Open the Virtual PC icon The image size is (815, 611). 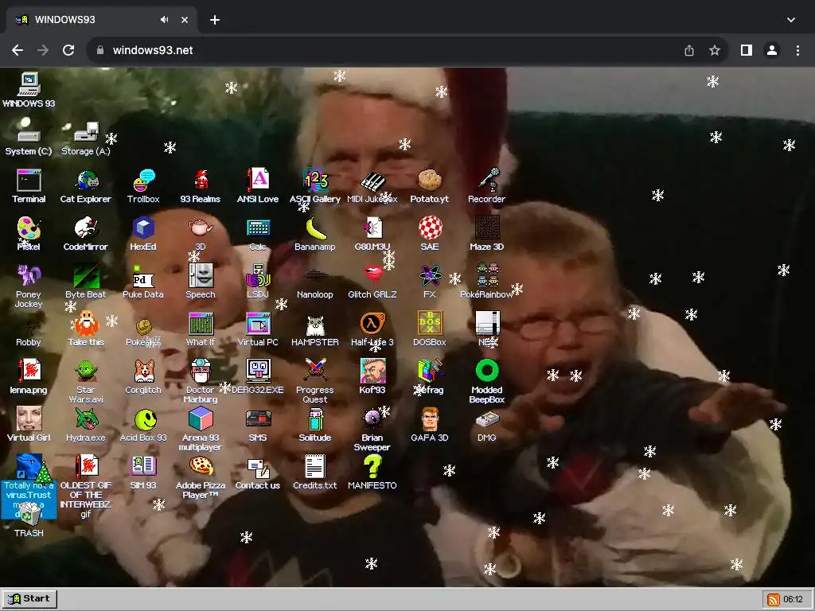click(258, 329)
